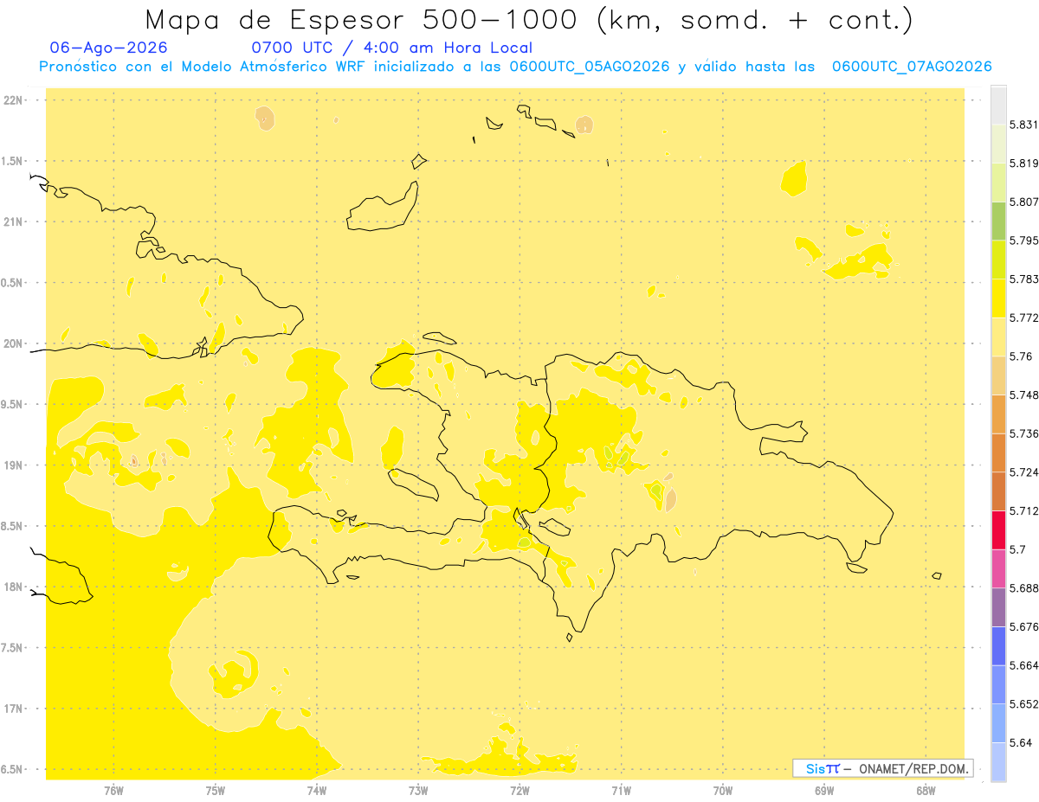The height and width of the screenshot is (802, 1039).
Task: Click the legend value 5.652
Action: pos(1023,704)
